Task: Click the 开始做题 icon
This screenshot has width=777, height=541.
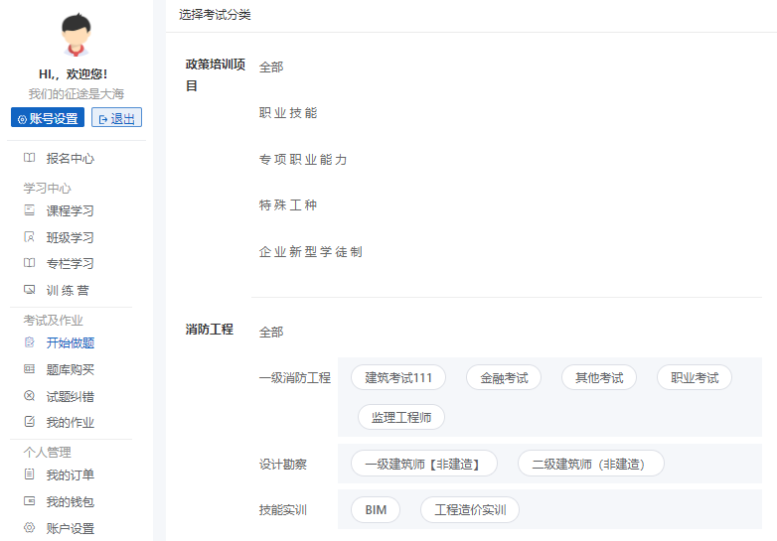Action: pos(29,342)
